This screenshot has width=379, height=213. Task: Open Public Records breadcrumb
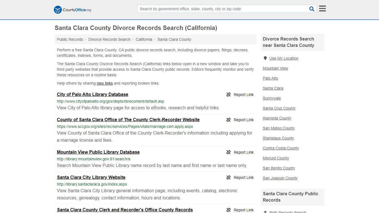[x=70, y=39]
